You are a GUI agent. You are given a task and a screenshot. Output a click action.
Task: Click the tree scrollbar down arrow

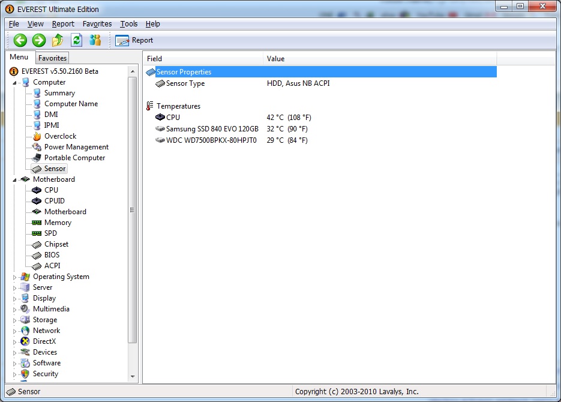click(133, 376)
